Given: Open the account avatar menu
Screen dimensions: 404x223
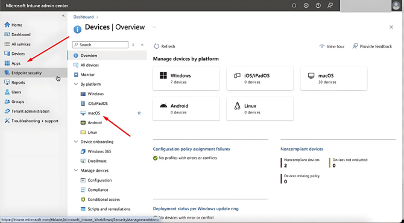Looking at the screenshot, I should (396, 5).
